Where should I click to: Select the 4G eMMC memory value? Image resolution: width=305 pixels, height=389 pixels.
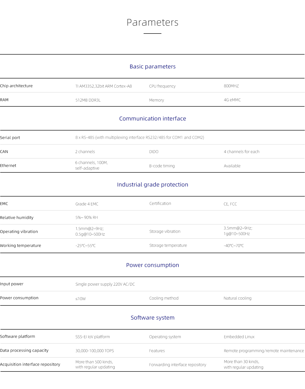click(x=232, y=100)
